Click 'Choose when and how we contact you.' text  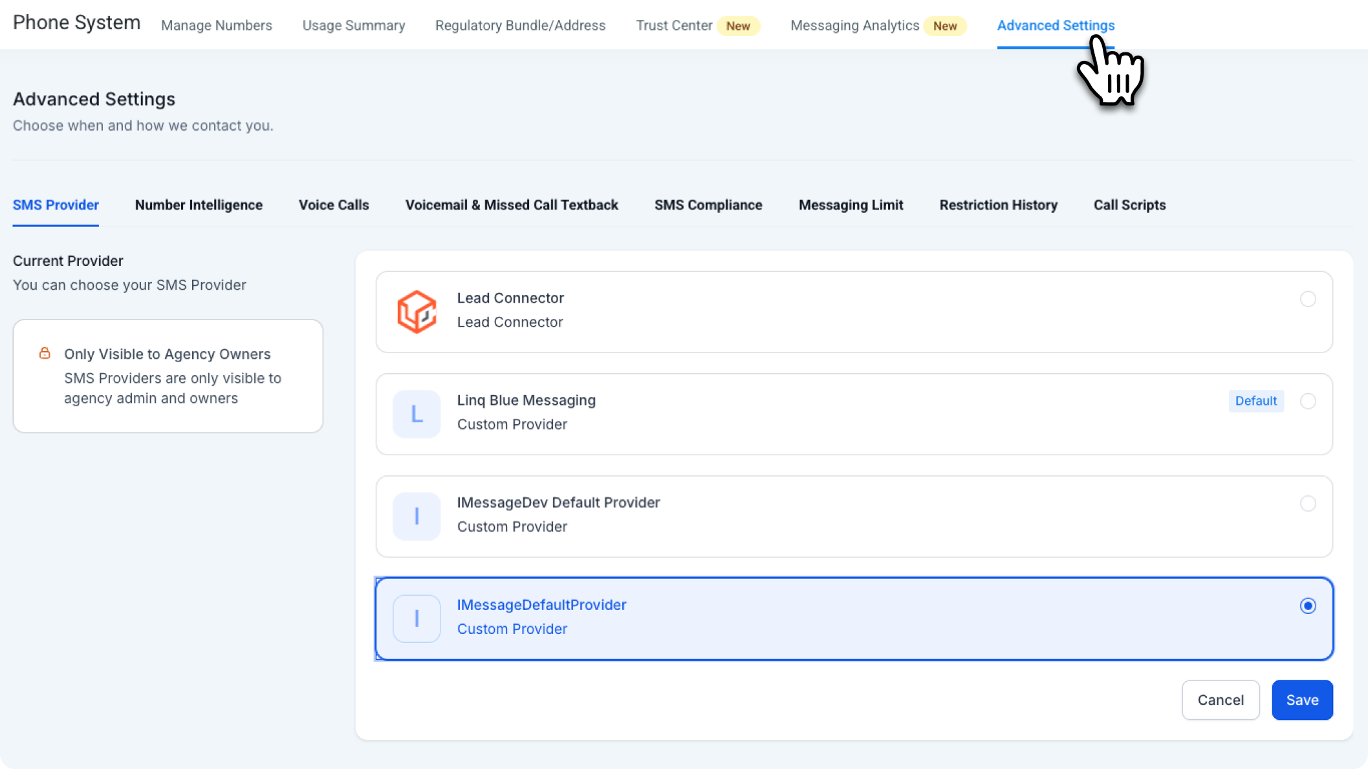point(143,125)
